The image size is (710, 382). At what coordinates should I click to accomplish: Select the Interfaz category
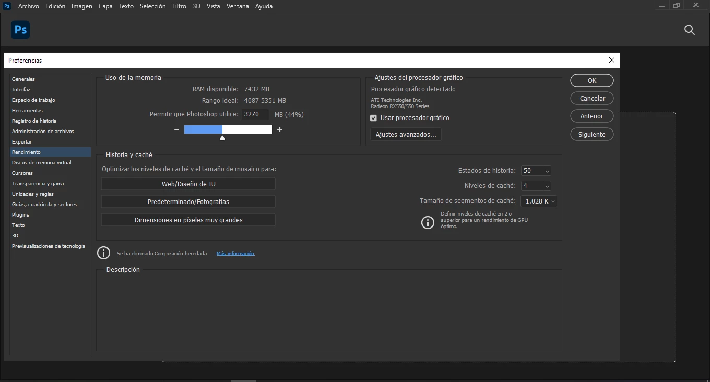coord(50,90)
